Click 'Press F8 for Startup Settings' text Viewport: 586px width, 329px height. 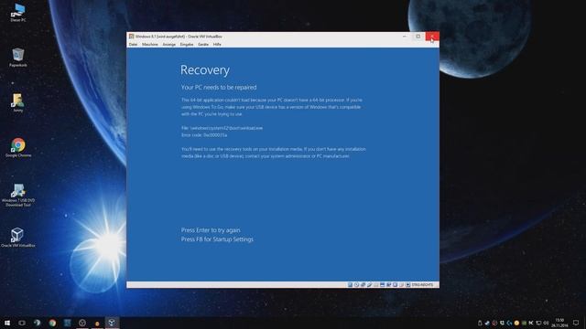(217, 239)
